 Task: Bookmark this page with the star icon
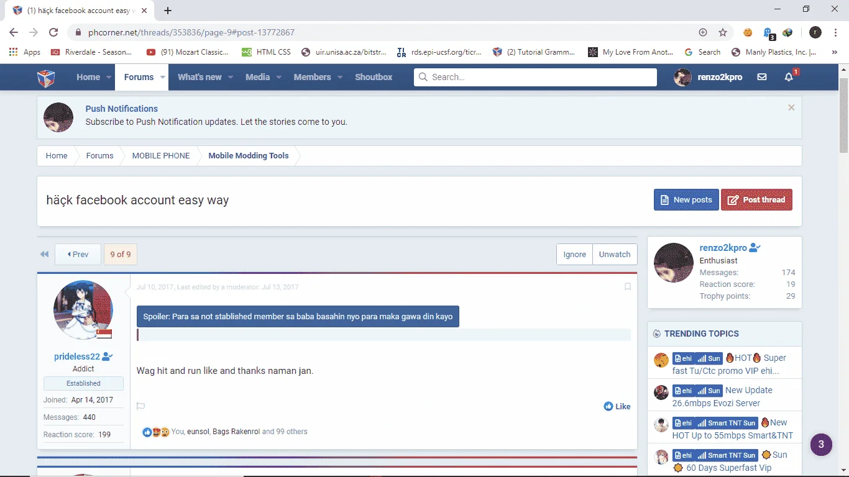[x=723, y=32]
